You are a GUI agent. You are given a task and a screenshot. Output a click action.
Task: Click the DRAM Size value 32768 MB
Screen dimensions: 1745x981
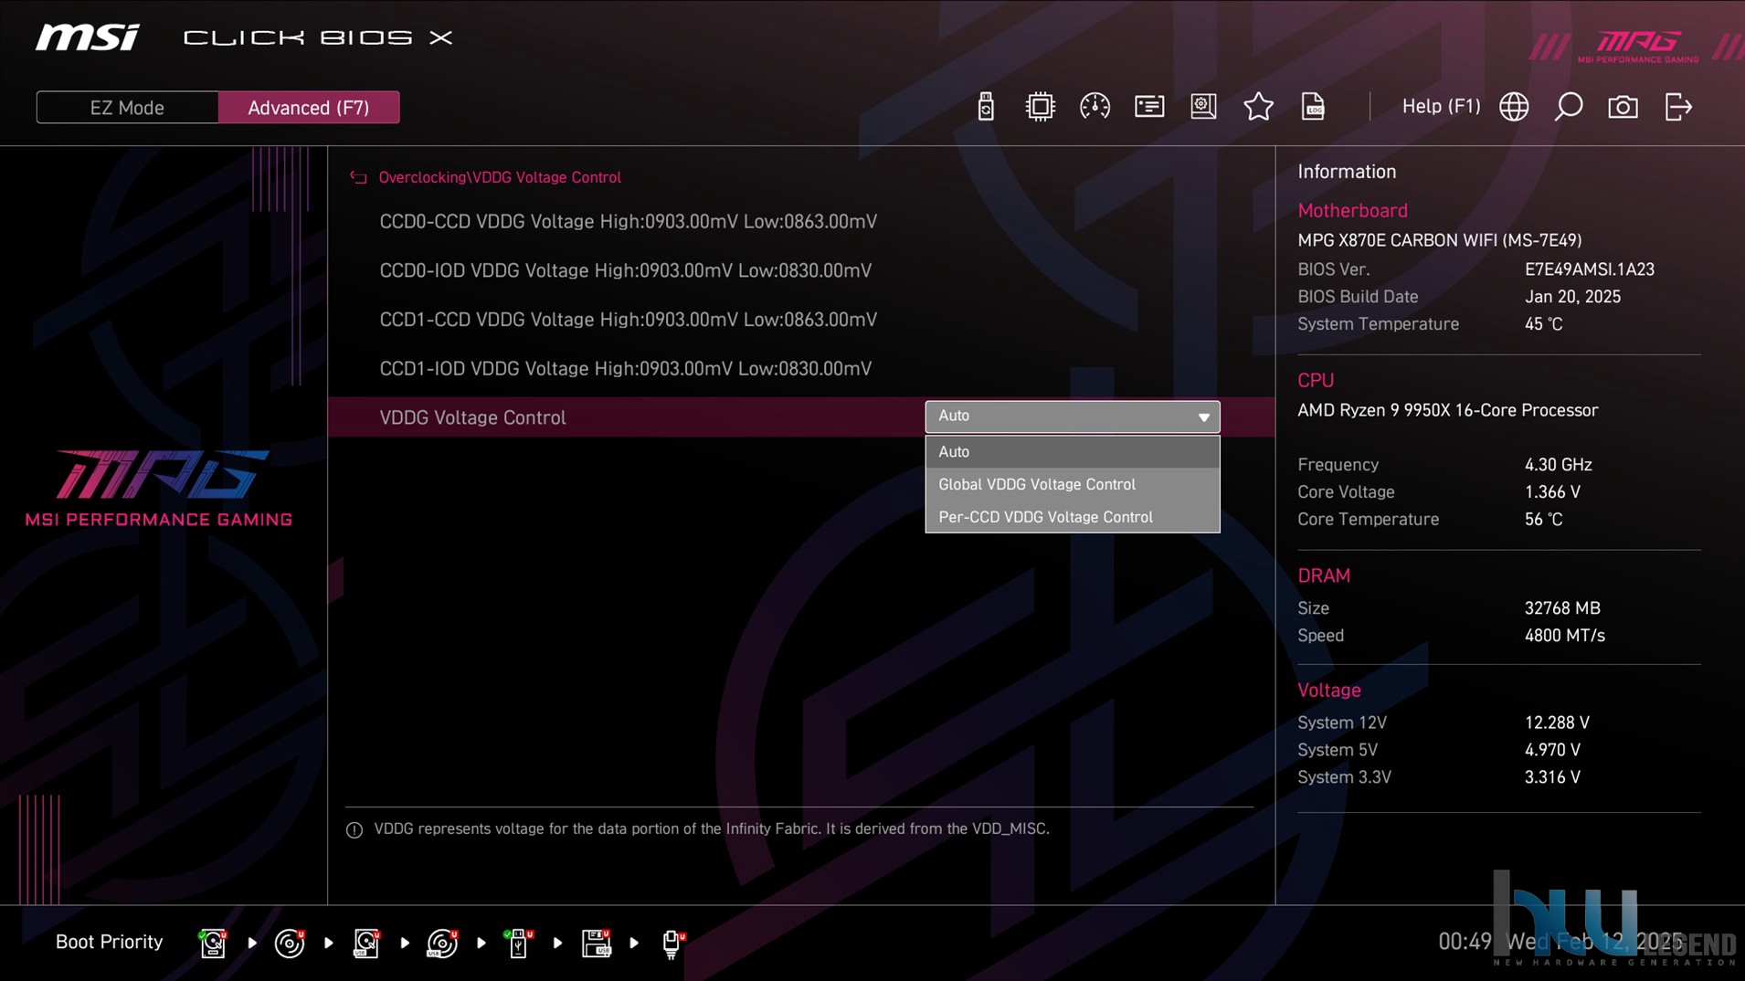pyautogui.click(x=1562, y=608)
